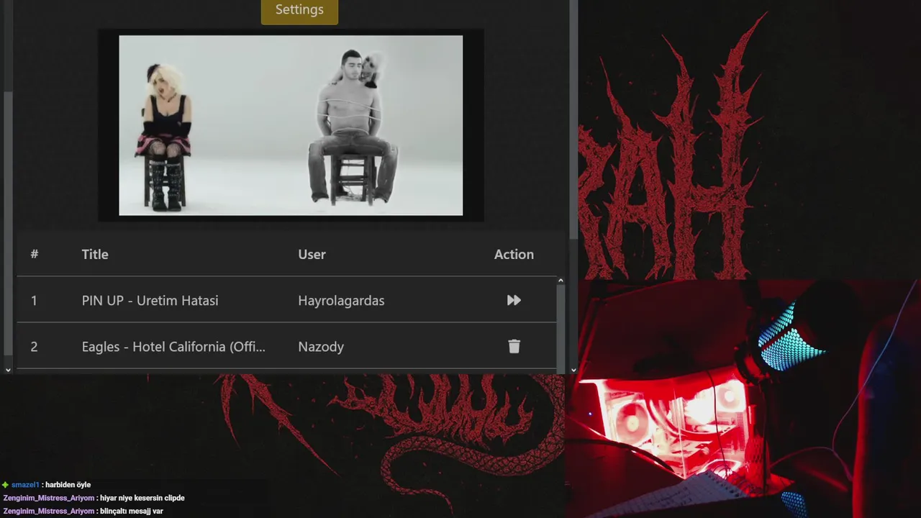The height and width of the screenshot is (518, 921).
Task: Click chat message 'hiyar niye kesersin clipde'
Action: (x=142, y=498)
